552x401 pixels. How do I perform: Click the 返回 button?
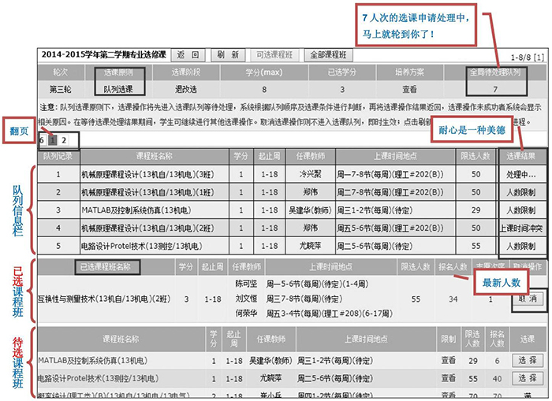188,55
